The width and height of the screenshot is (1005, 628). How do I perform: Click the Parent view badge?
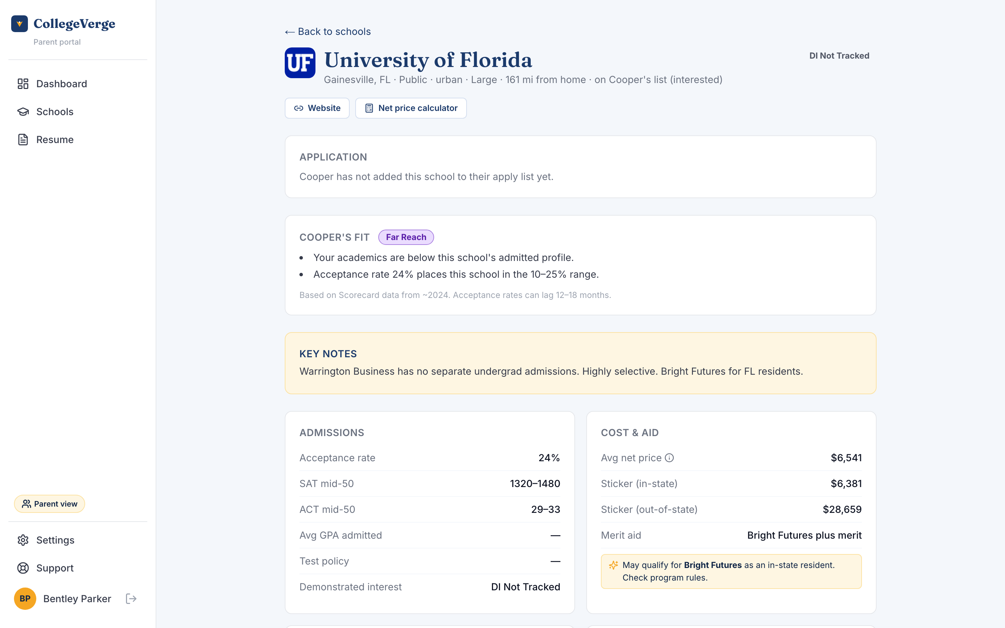click(x=50, y=504)
